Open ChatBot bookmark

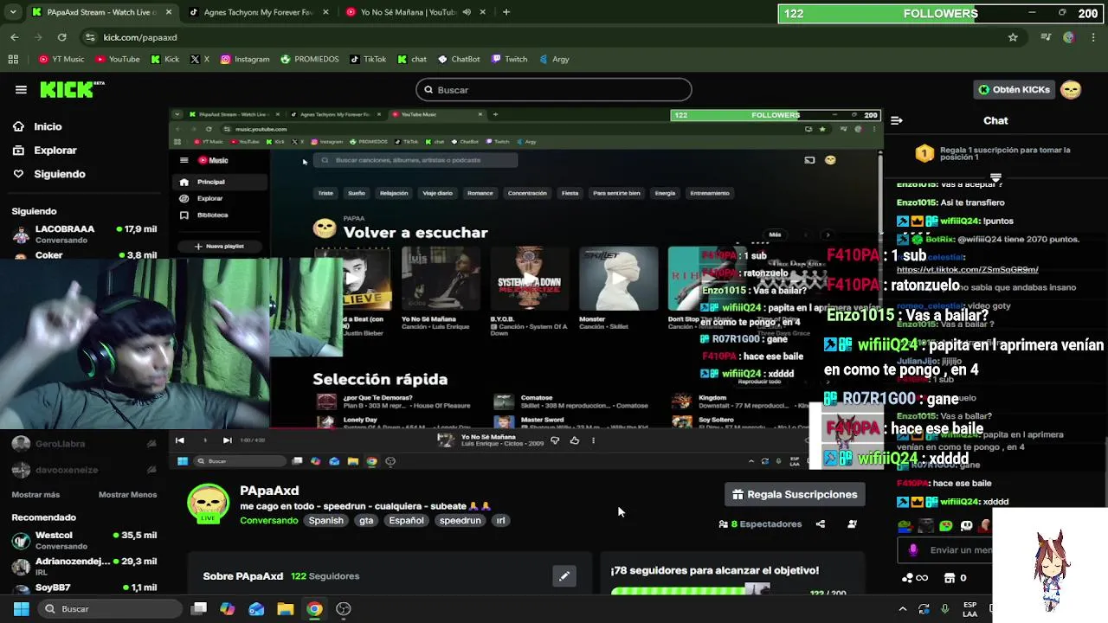coord(458,59)
